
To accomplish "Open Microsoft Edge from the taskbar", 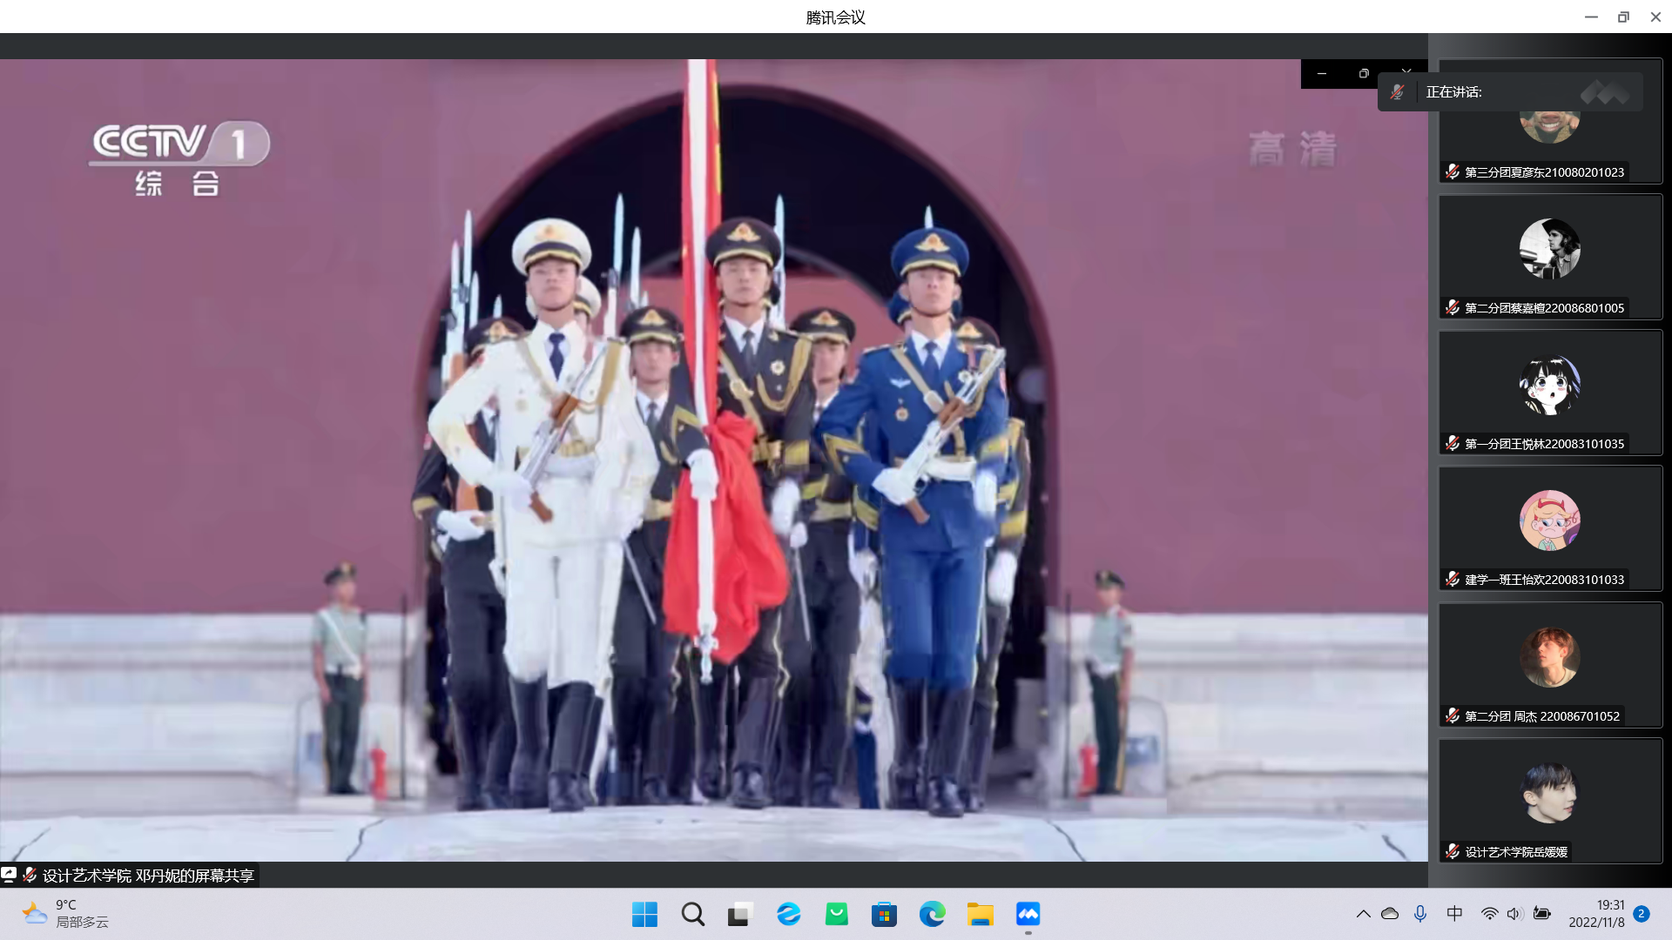I will (x=932, y=914).
